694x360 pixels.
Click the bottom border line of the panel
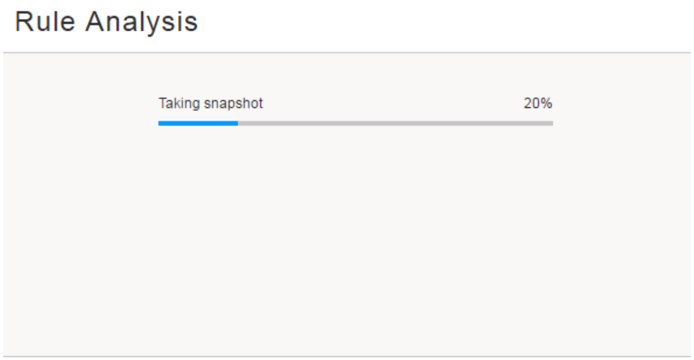coord(347,356)
